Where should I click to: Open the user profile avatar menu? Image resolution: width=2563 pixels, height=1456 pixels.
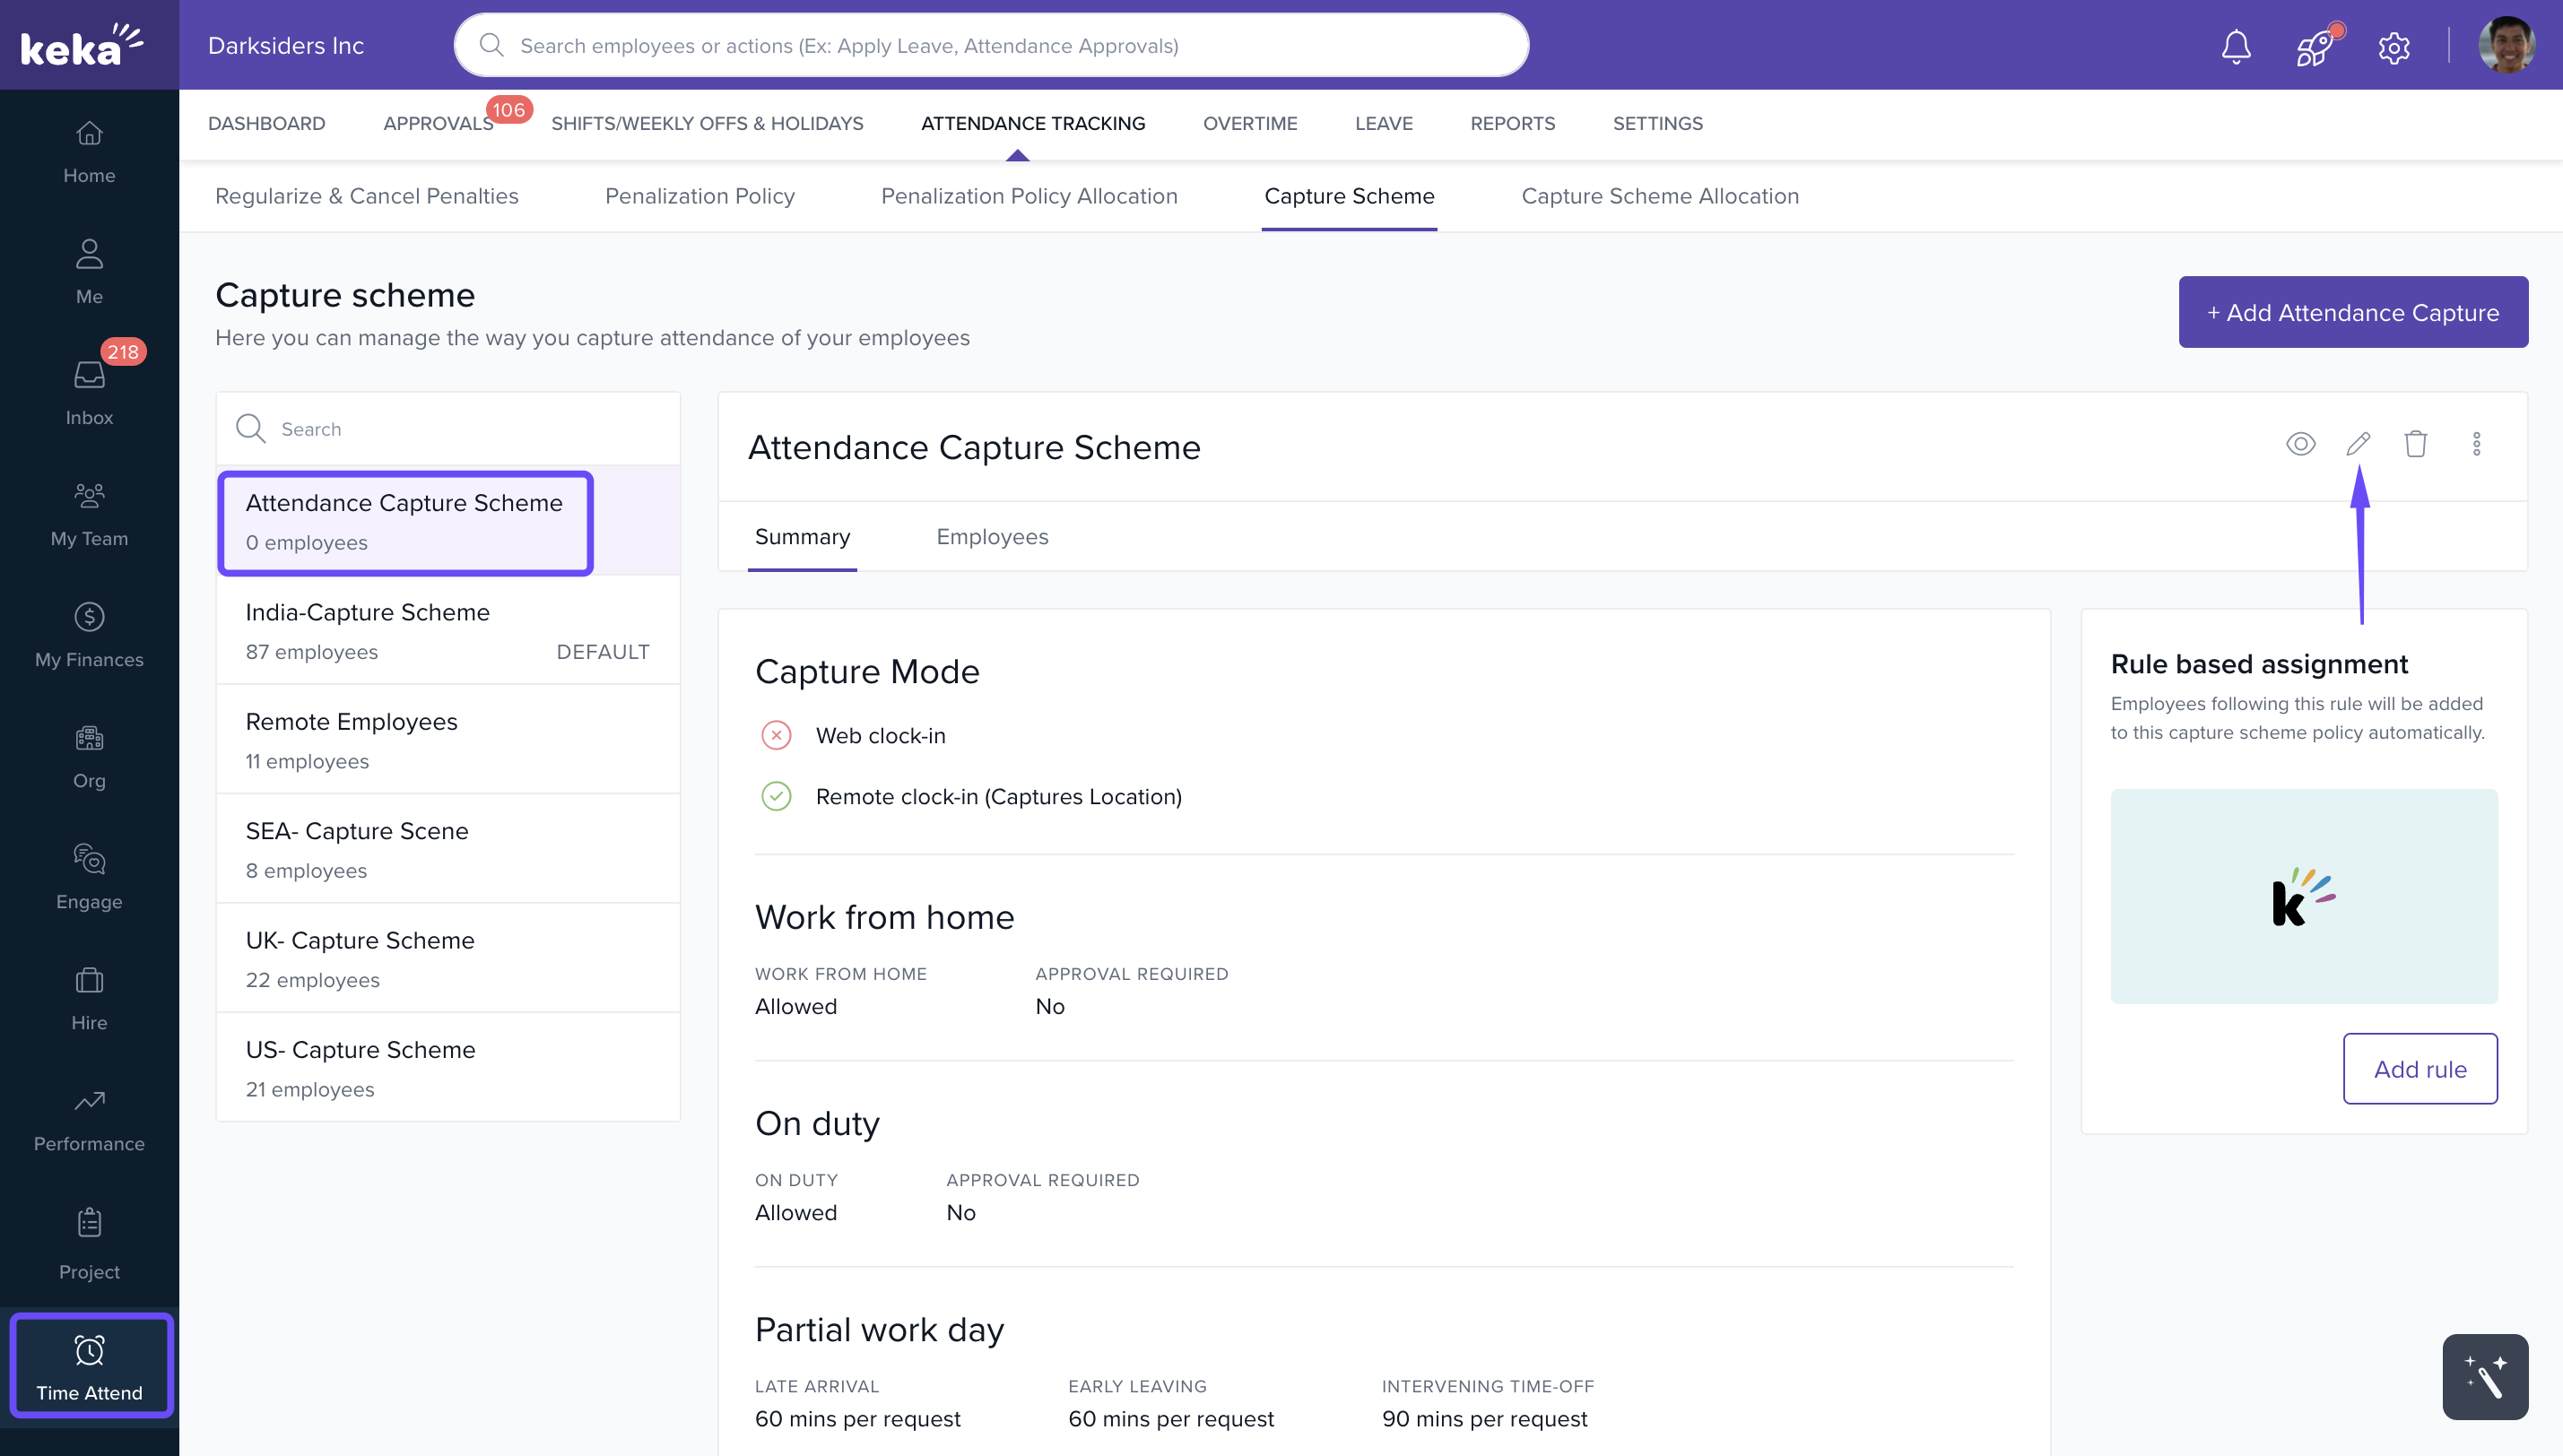point(2505,46)
